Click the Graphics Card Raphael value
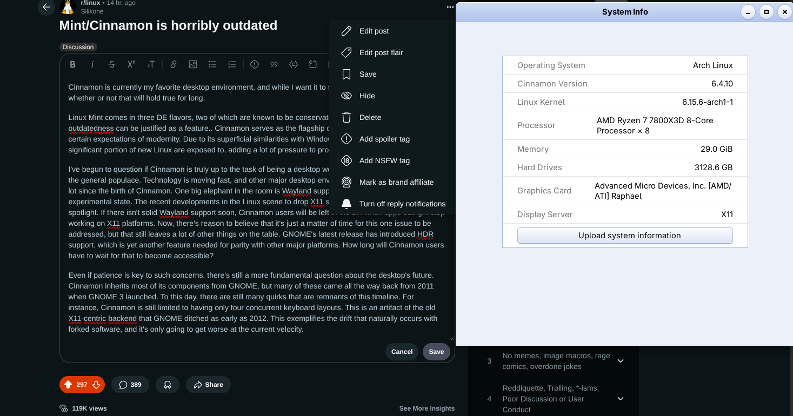793x416 pixels. pos(663,191)
